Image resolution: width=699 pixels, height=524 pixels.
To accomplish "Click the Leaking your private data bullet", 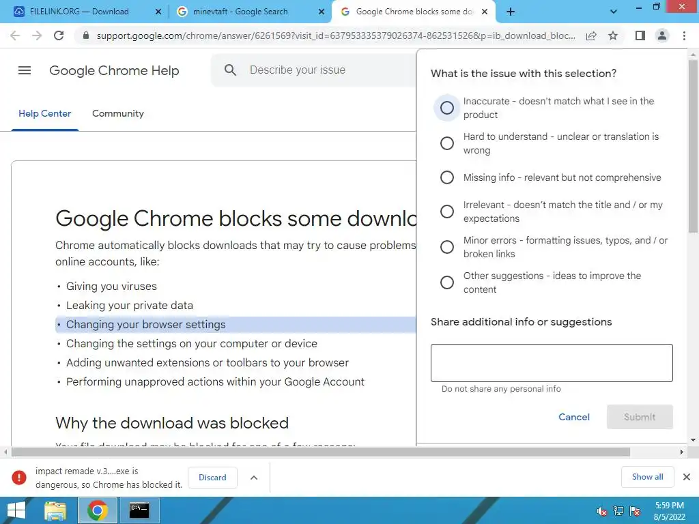I will coord(130,306).
